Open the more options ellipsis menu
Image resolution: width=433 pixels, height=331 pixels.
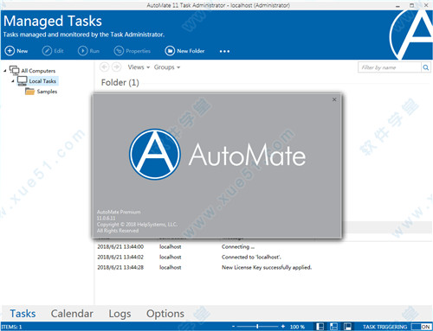(224, 51)
